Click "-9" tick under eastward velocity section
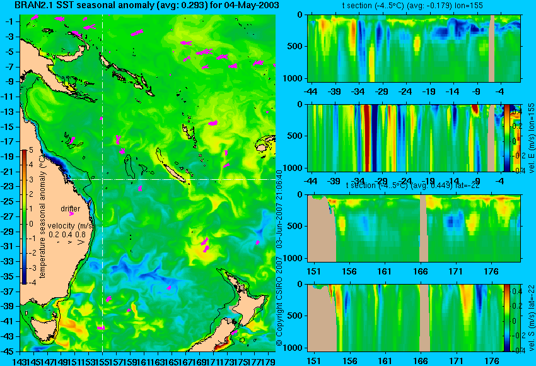 477,181
